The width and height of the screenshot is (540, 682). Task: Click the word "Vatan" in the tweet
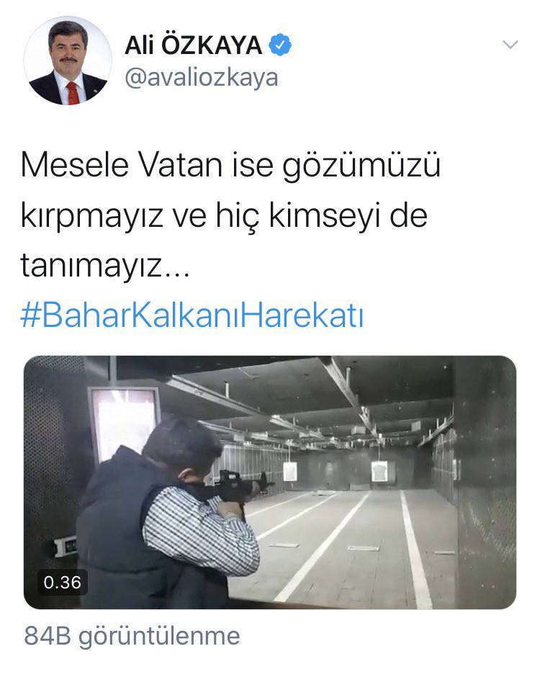coord(181,166)
